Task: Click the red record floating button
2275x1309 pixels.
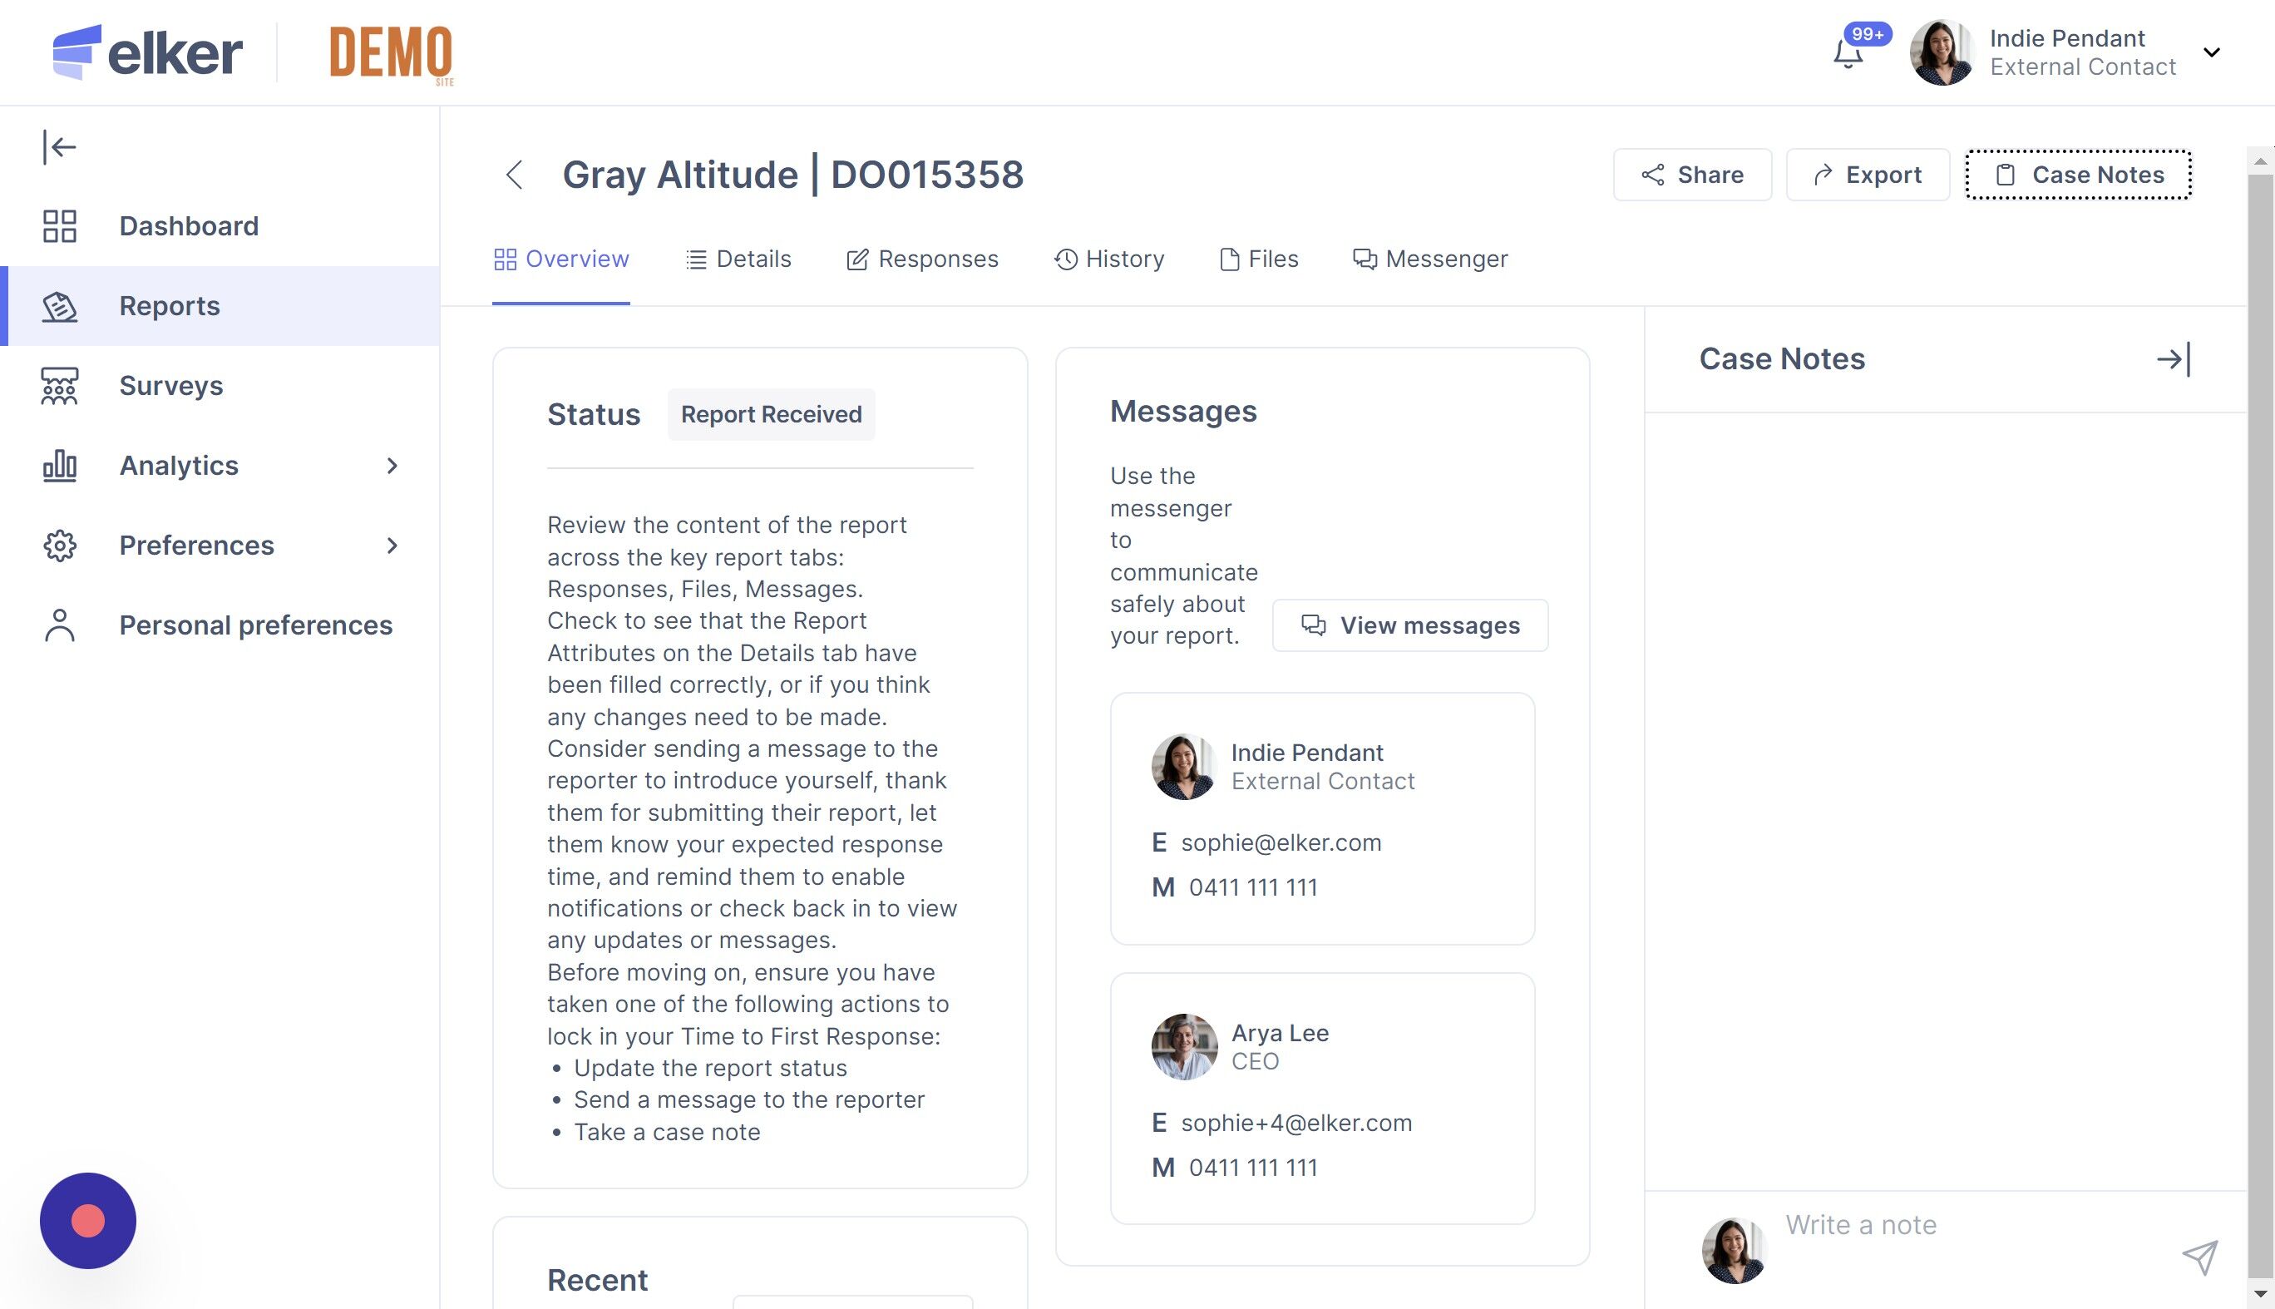Action: pos(88,1220)
